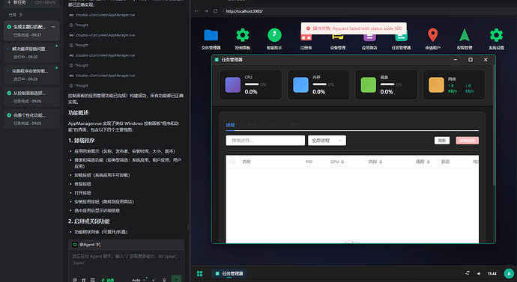Screen dimensions: 517x282
Task: Open the 系统设置 gear icon
Action: 496,39
